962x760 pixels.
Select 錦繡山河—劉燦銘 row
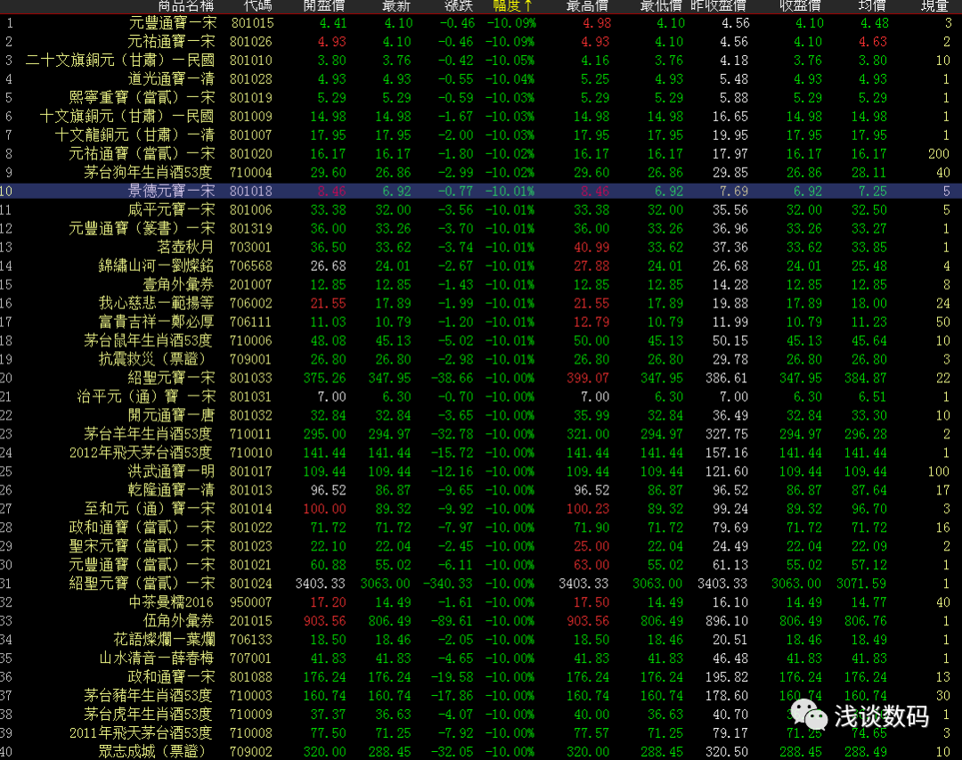pos(481,266)
